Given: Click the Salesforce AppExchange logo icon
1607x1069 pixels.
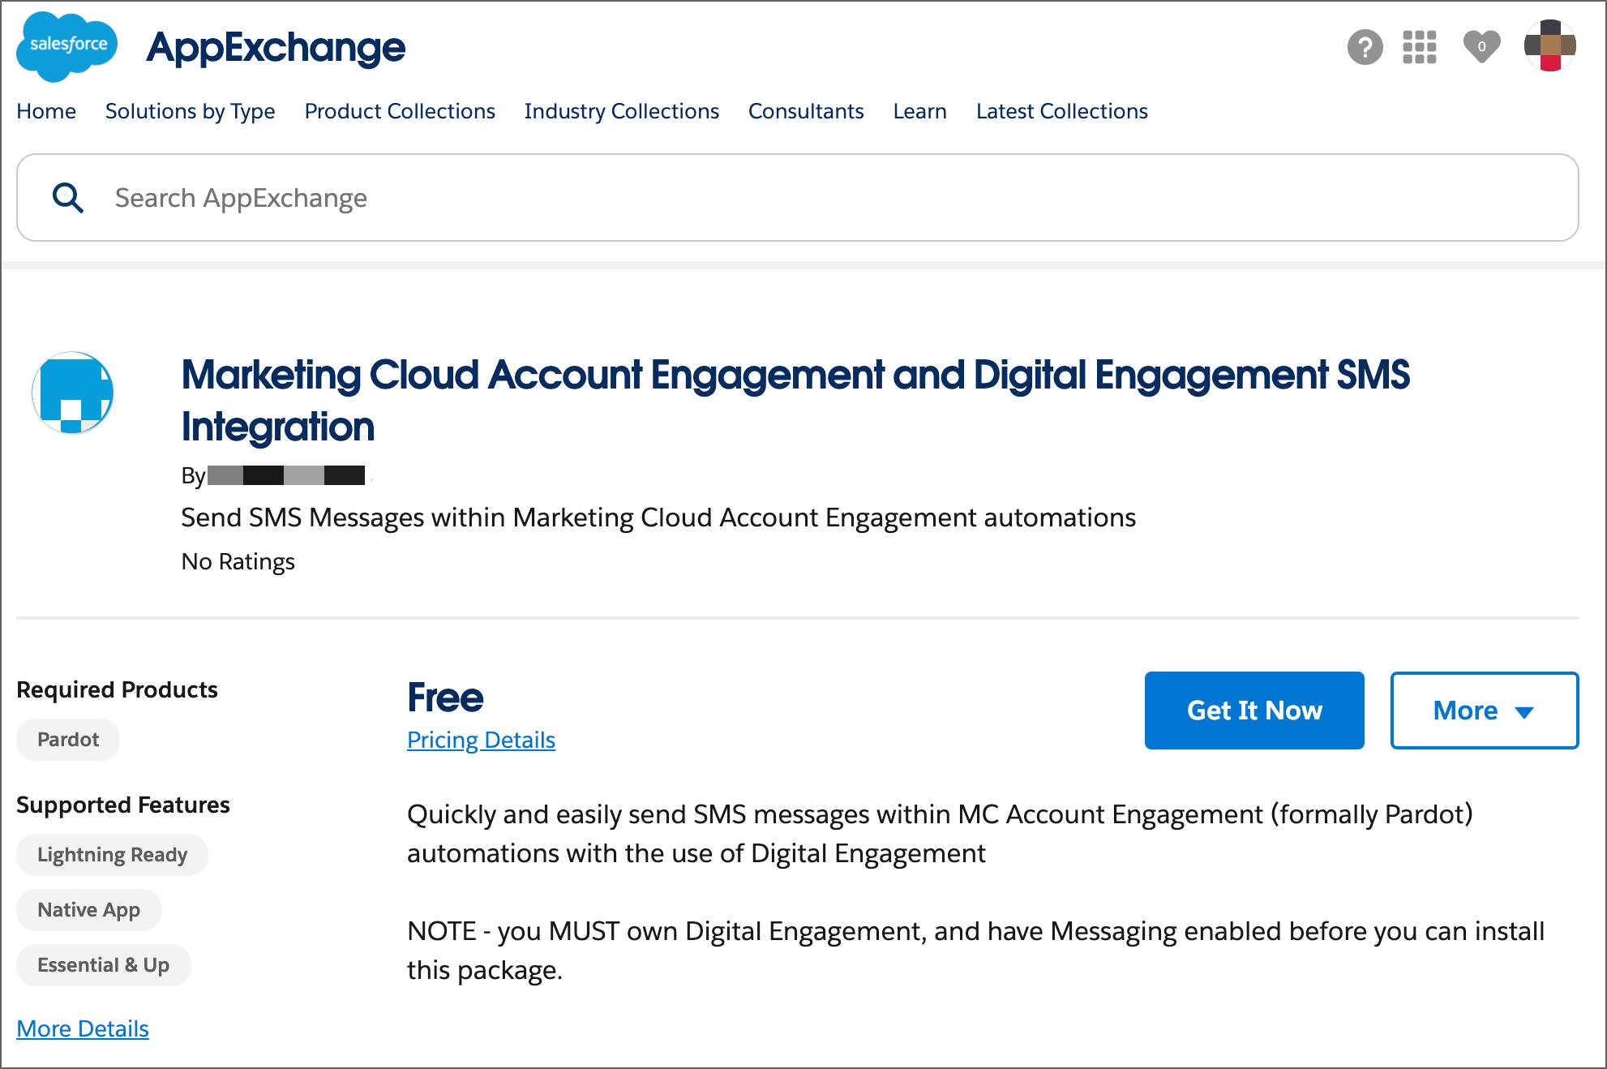Looking at the screenshot, I should tap(66, 46).
